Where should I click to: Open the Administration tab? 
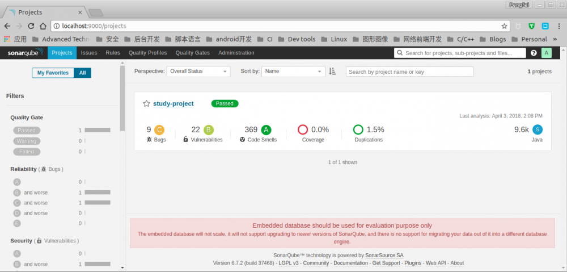[236, 53]
